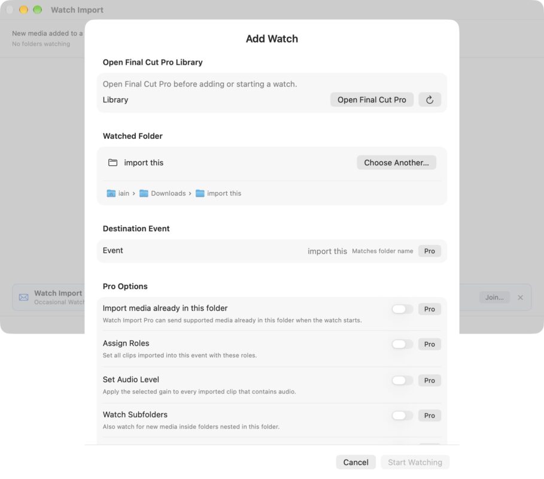This screenshot has width=544, height=479.
Task: Click the Watch Import window title
Action: (x=77, y=10)
